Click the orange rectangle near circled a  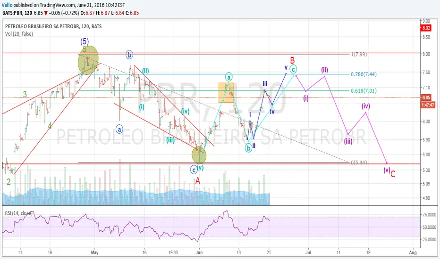coord(226,93)
